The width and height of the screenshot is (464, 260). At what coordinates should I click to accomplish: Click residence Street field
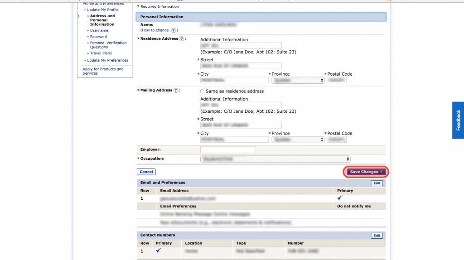point(241,66)
